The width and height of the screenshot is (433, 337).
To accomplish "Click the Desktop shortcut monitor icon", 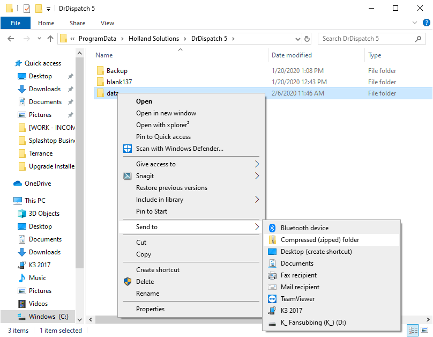I will click(x=272, y=252).
